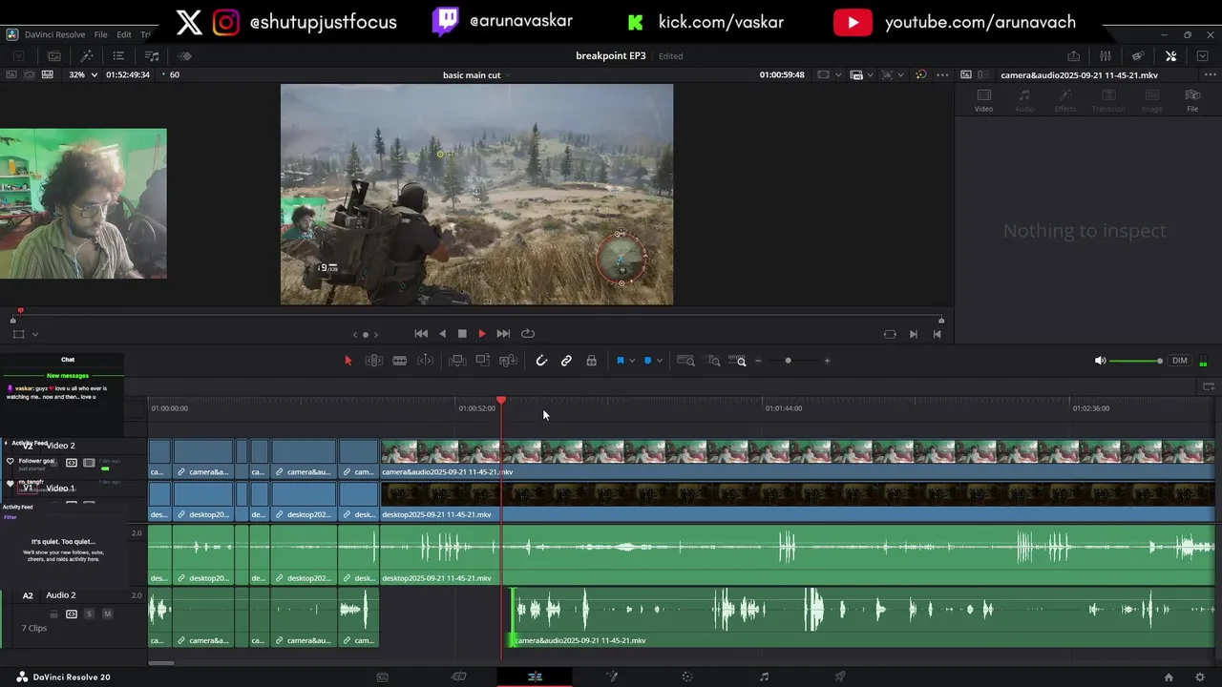Expand the top-right panel collapse chevron
This screenshot has height=687, width=1222.
[1203, 56]
